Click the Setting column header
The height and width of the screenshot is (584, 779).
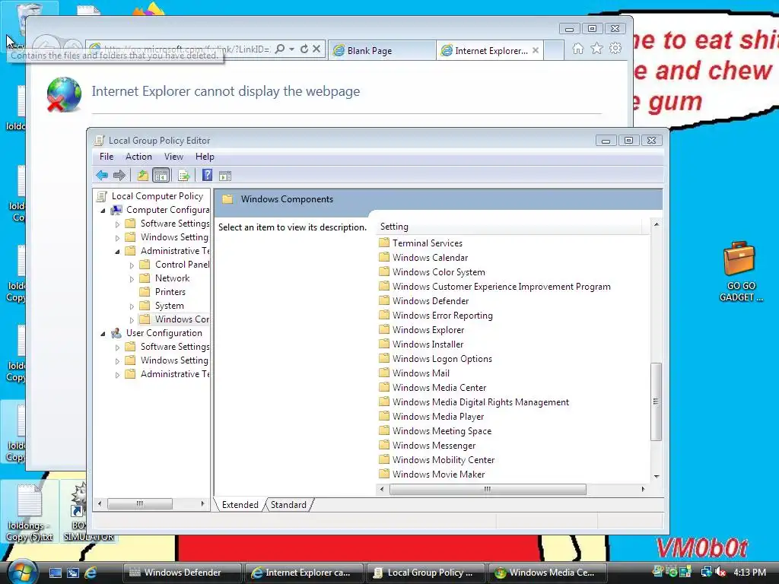tap(509, 227)
